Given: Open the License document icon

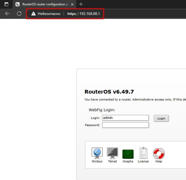Looking at the screenshot, I should [x=143, y=153].
